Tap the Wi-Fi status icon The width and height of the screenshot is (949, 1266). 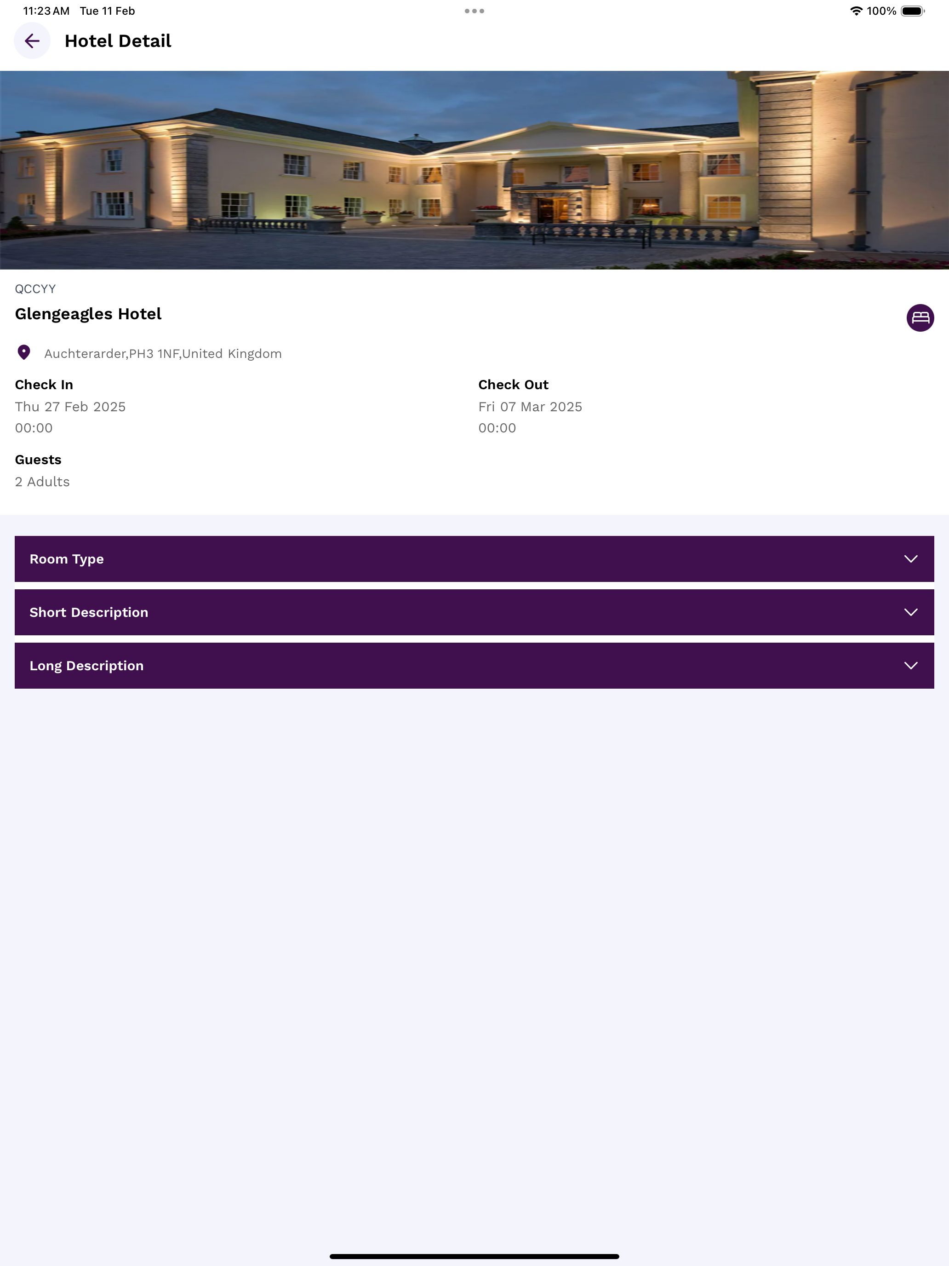tap(856, 11)
